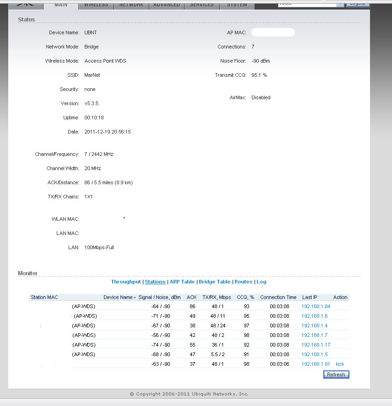Select the Security value none
Image resolution: width=392 pixels, height=406 pixels.
(x=90, y=89)
